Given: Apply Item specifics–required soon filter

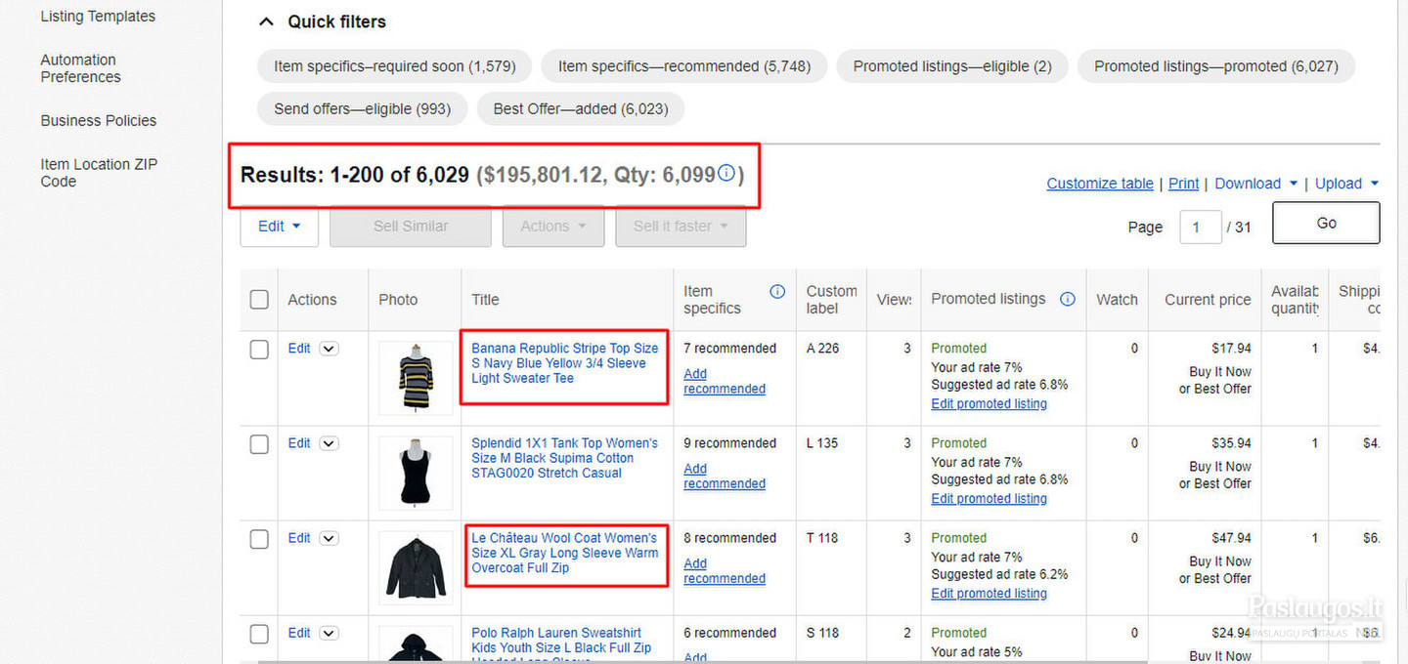Looking at the screenshot, I should click(x=394, y=66).
